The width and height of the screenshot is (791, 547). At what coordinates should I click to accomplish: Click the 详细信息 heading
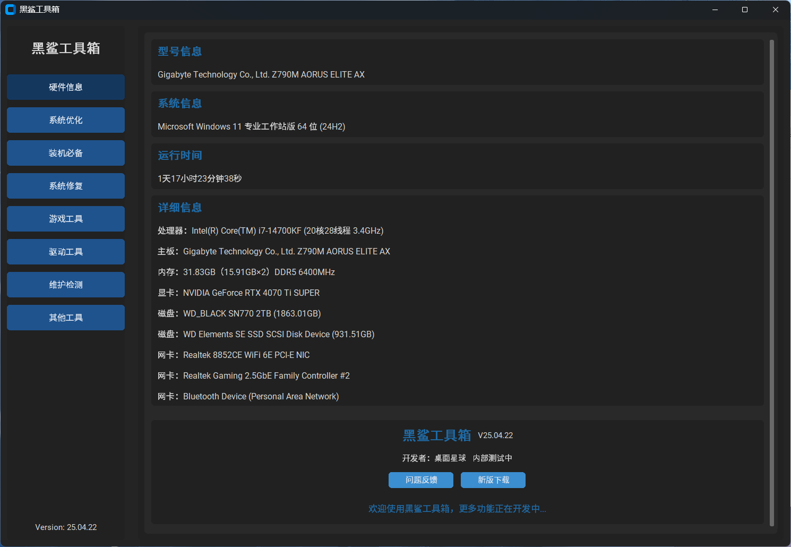pyautogui.click(x=180, y=208)
